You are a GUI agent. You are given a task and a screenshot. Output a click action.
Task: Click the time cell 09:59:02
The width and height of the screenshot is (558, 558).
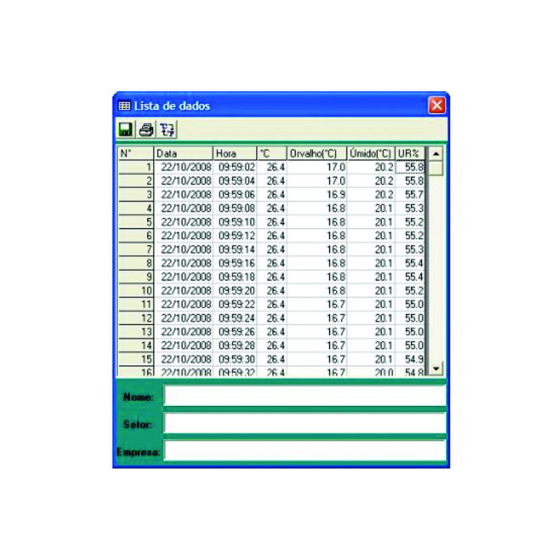235,167
